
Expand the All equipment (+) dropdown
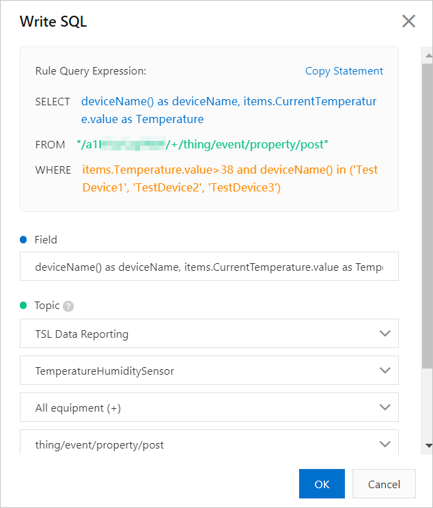(x=209, y=407)
